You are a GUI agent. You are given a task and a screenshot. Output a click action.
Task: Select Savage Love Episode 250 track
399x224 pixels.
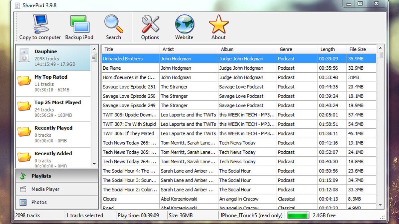tap(239, 96)
